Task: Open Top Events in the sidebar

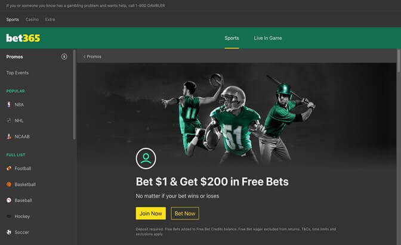Action: pos(17,73)
